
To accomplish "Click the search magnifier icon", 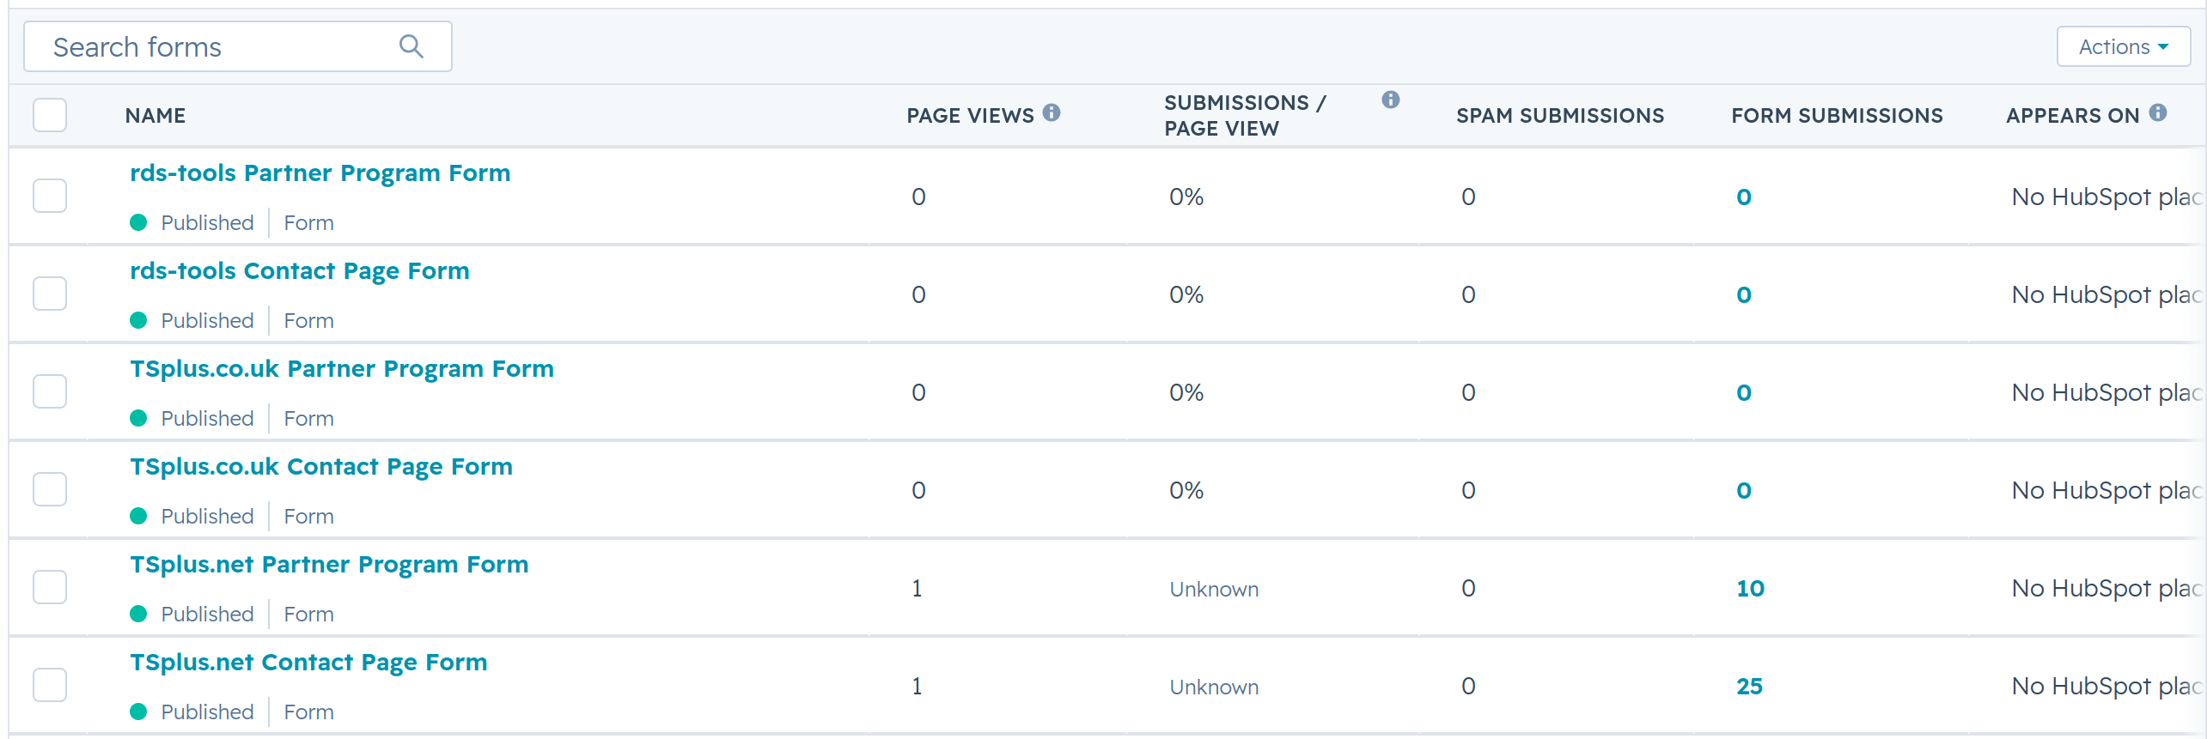I will click(x=412, y=46).
